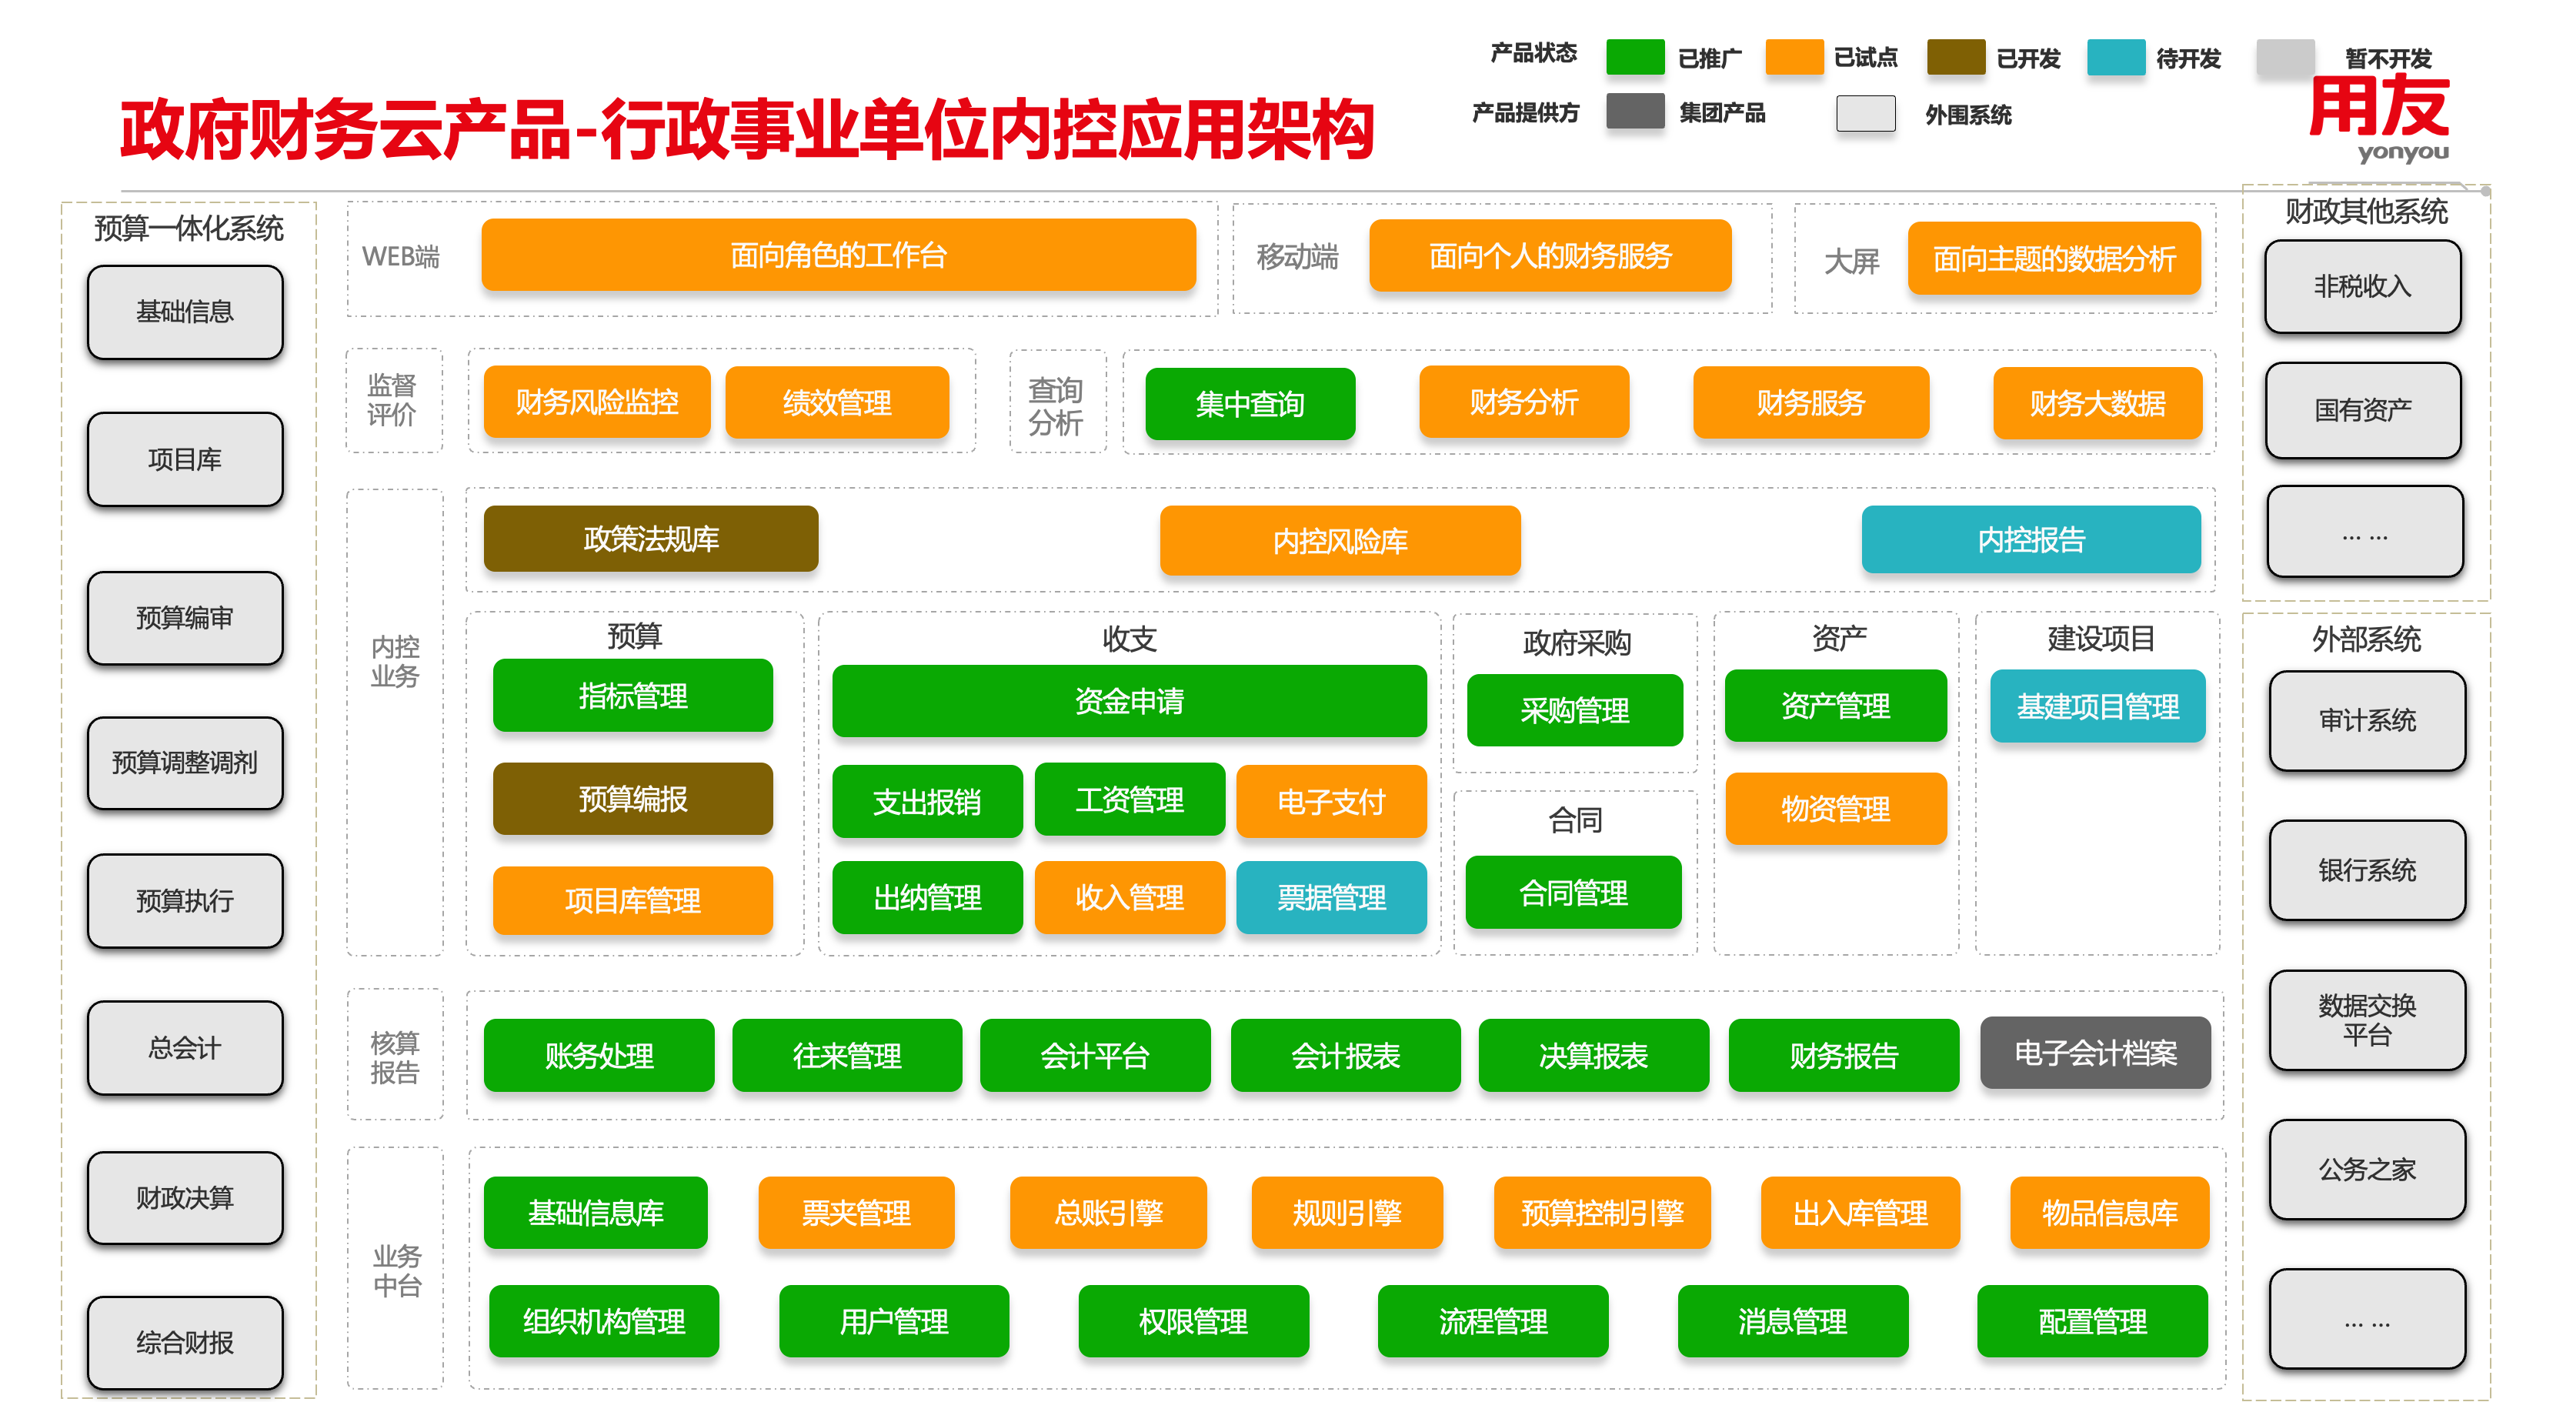Select the 采购管理 box
Viewport: 2573px width, 1402px height.
[1575, 710]
